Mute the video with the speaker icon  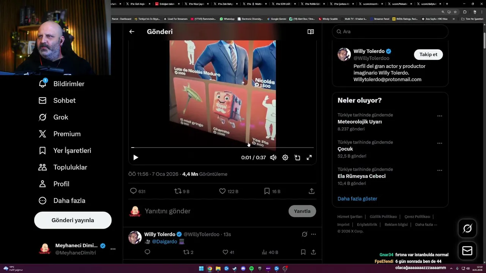point(273,157)
